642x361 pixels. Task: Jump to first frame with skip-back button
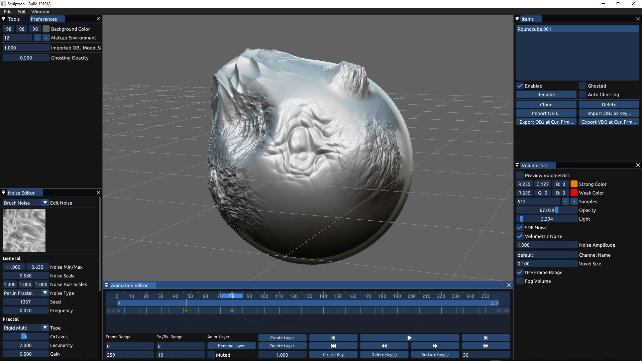[x=333, y=346]
